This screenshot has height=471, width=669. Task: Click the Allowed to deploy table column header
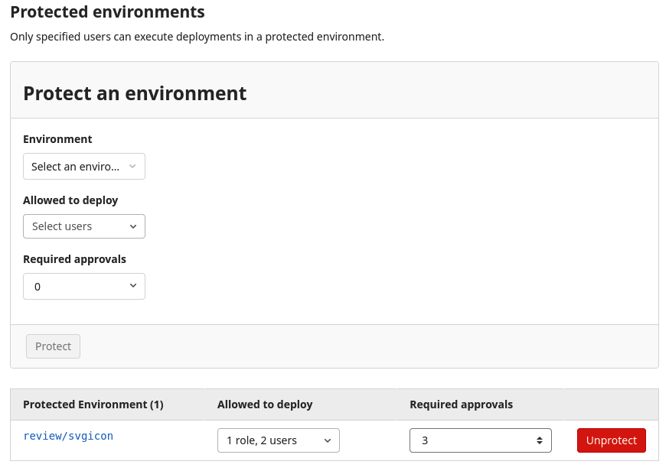[265, 404]
